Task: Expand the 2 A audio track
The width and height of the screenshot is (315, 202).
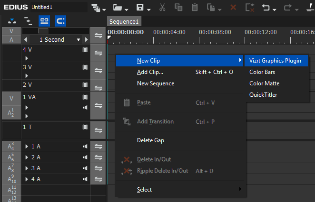Action: pyautogui.click(x=27, y=157)
